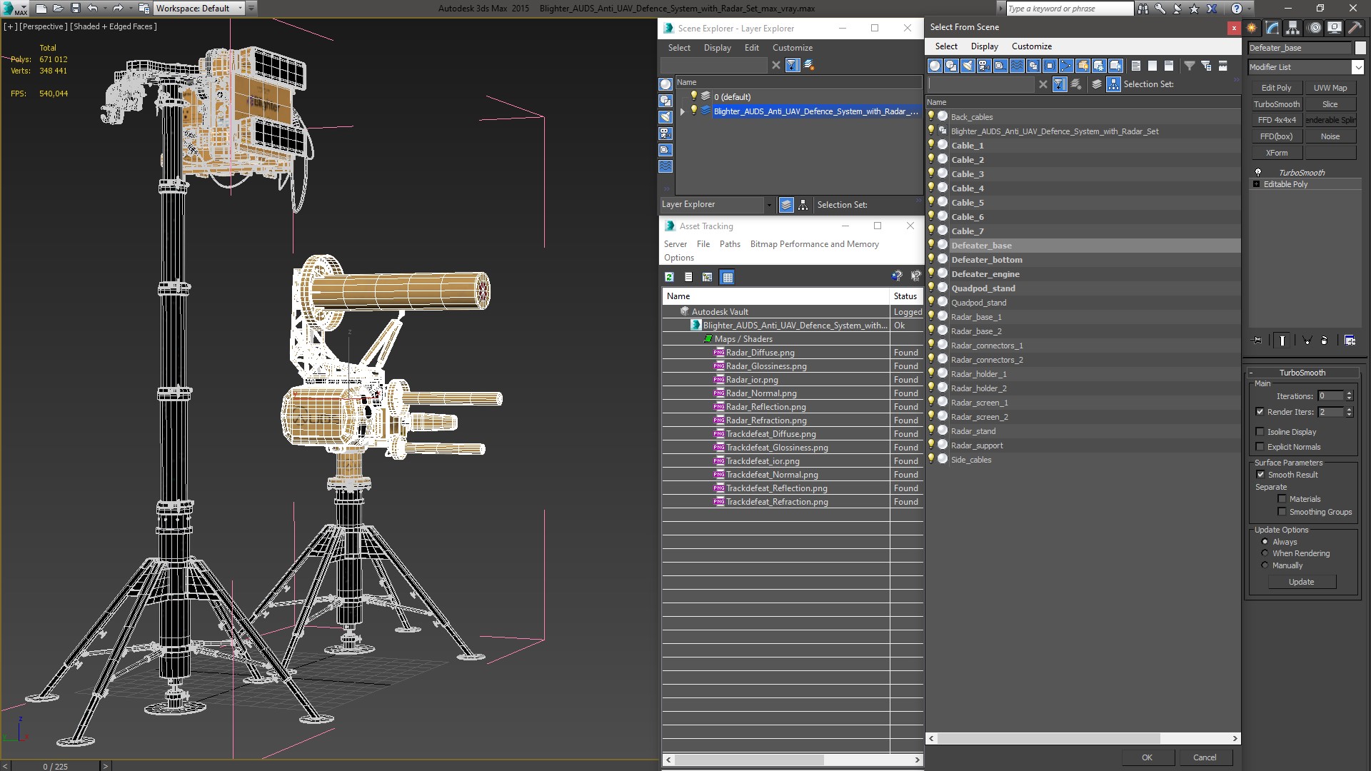Open Layer Explorer dropdown
Screen dimensions: 1371x771
point(768,205)
